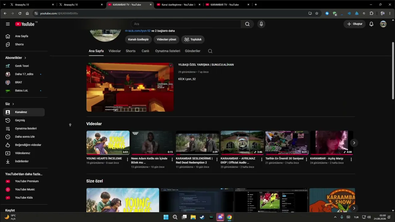Bookmark this page with the star icon

click(317, 13)
